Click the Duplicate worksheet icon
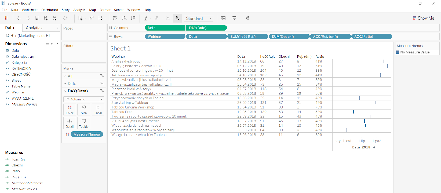This screenshot has width=441, height=193. click(92, 18)
